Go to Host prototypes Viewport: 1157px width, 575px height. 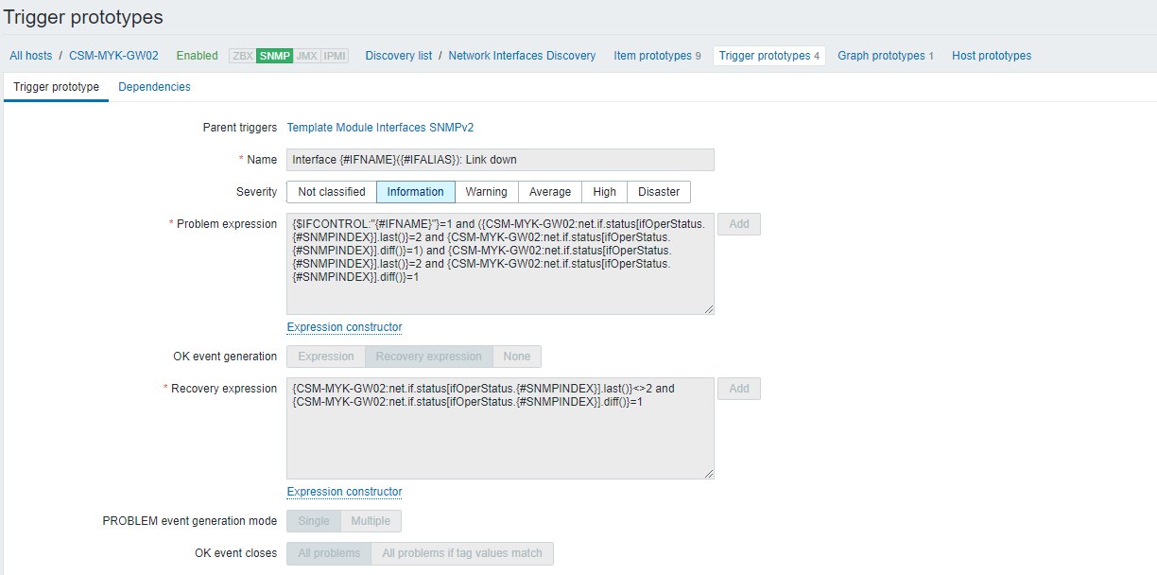[992, 56]
